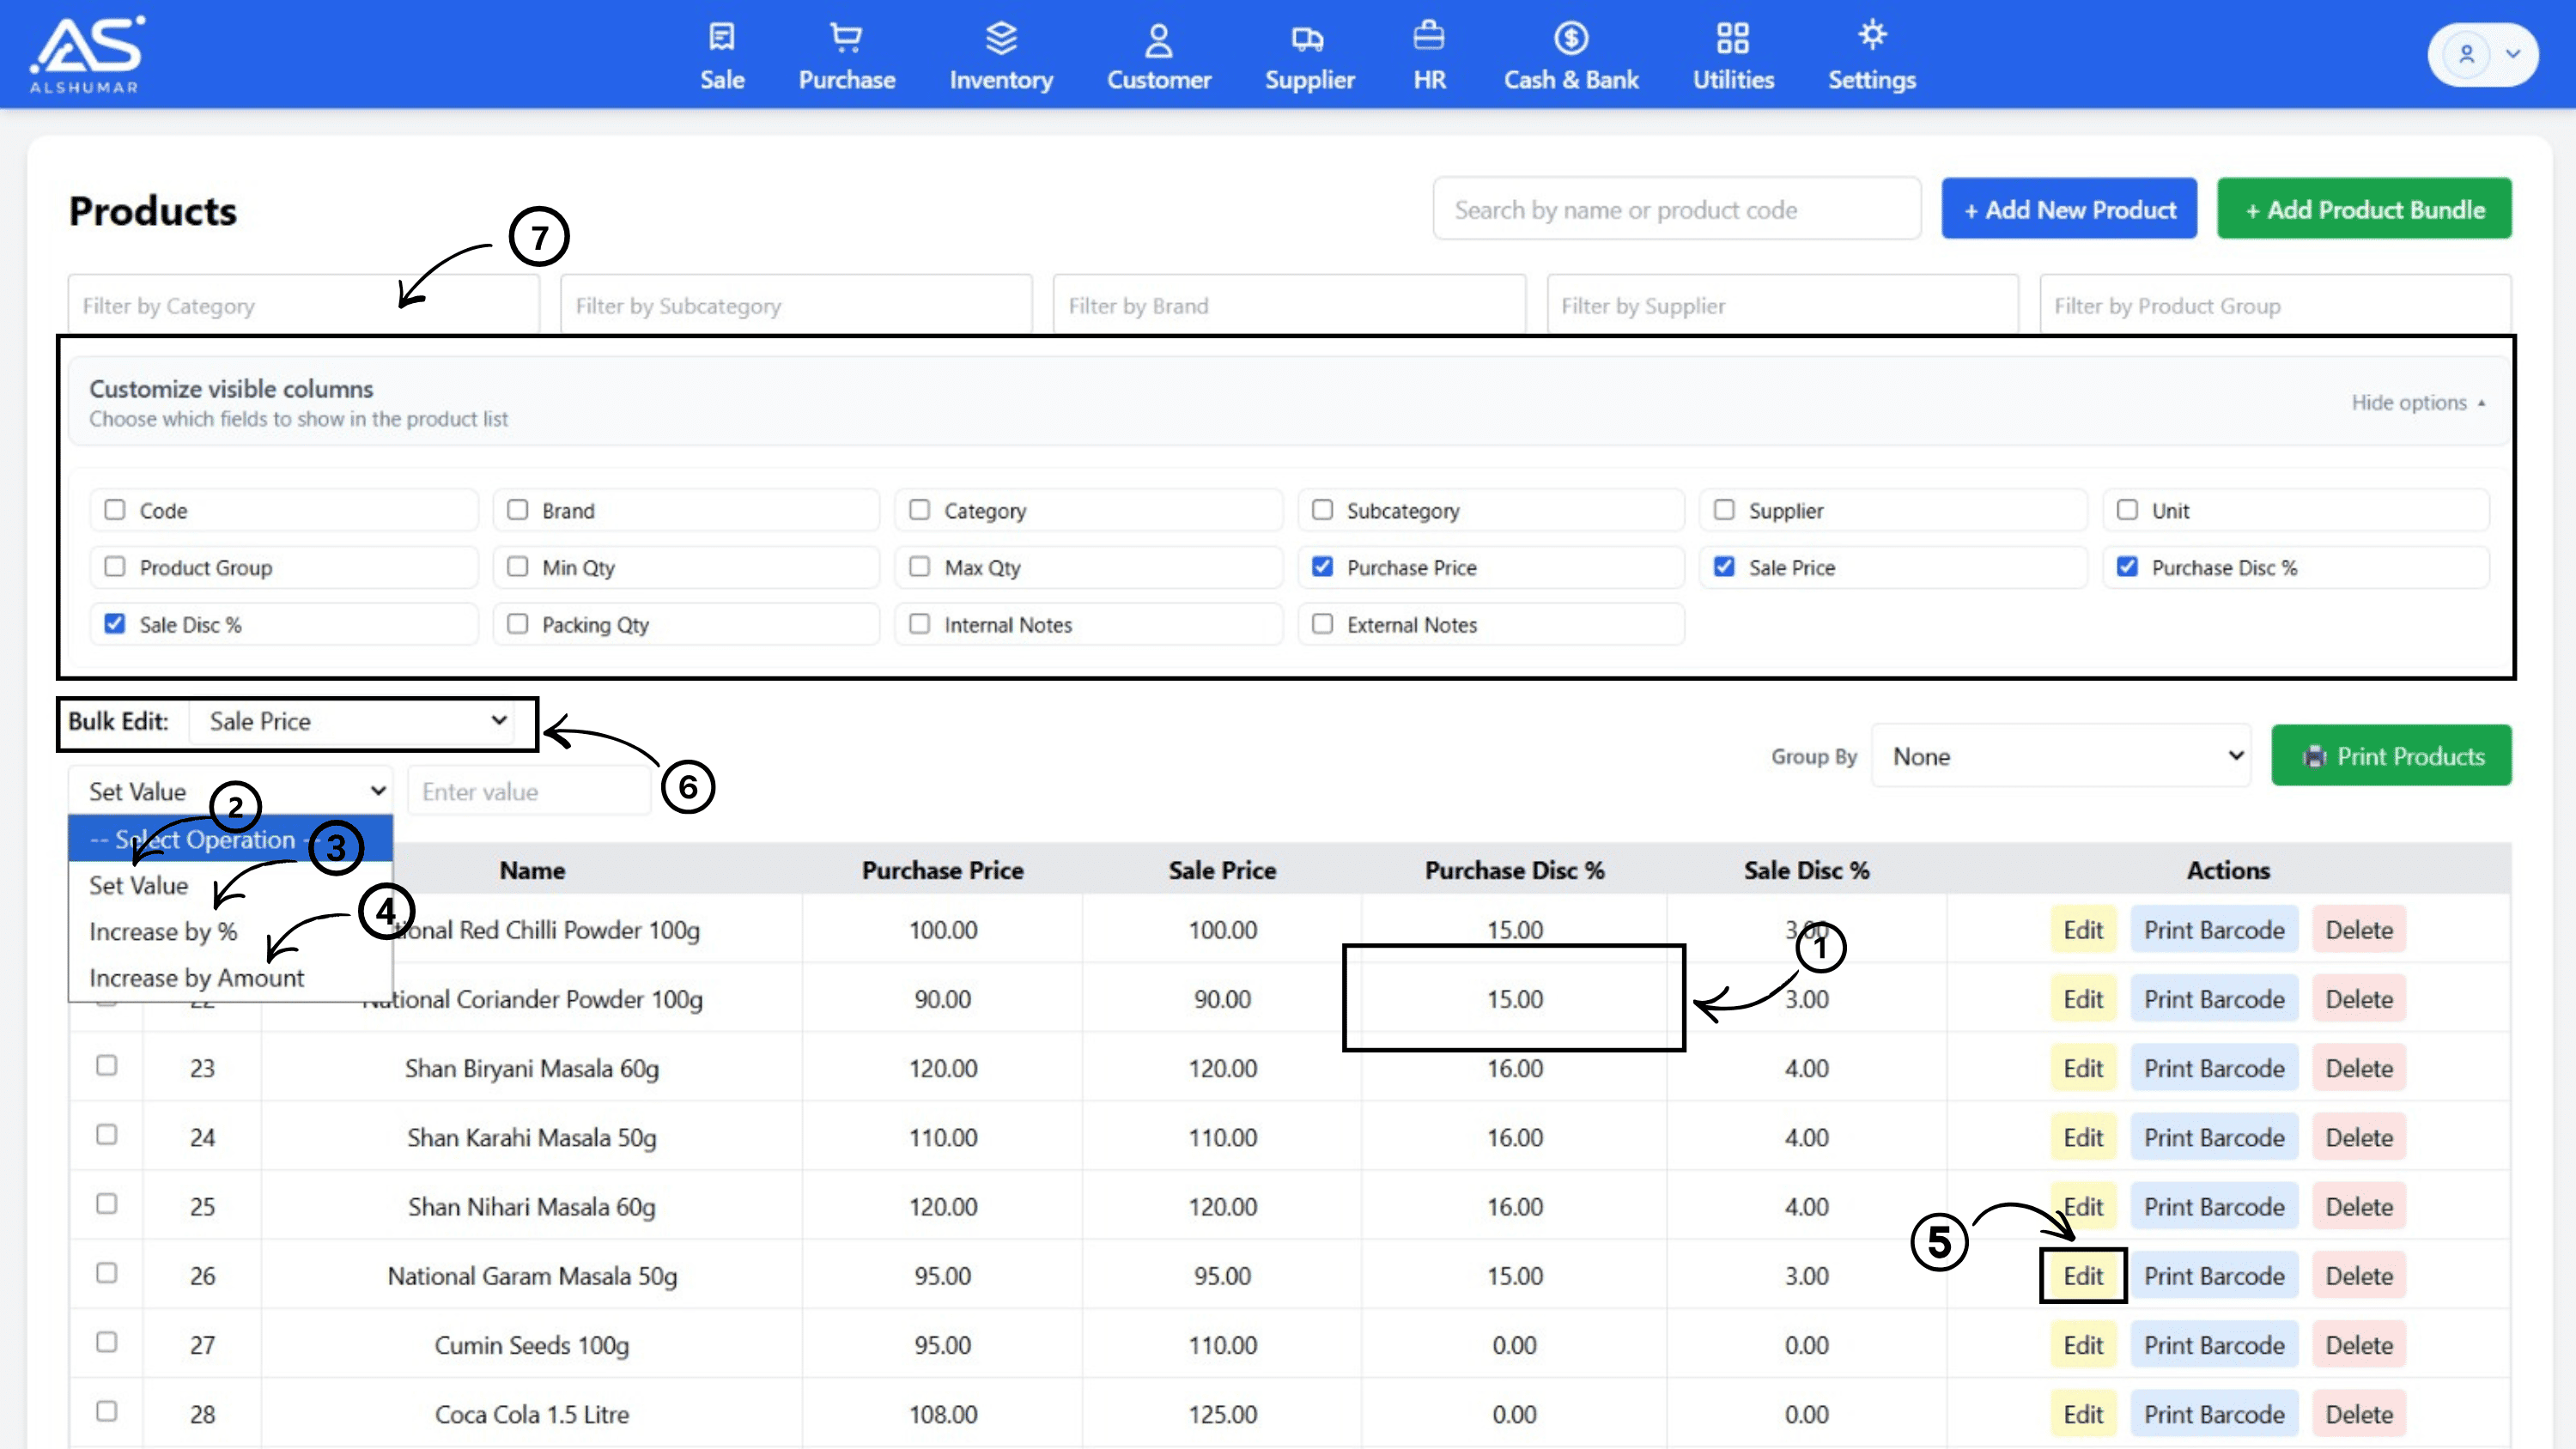Viewport: 2576px width, 1449px height.
Task: Disable the Purchase Price column checkbox
Action: pos(1322,567)
